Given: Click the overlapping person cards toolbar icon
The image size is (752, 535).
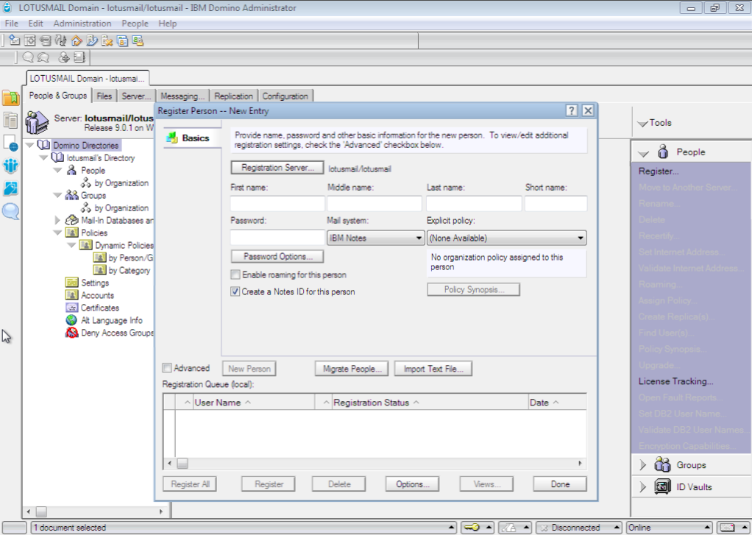Looking at the screenshot, I should (x=122, y=40).
